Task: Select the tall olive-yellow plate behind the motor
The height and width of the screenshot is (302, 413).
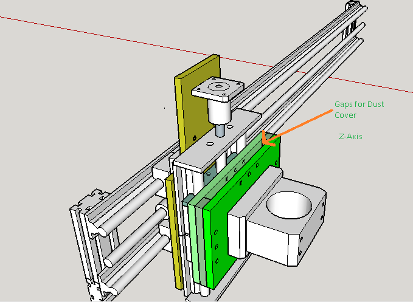Action: coord(200,105)
